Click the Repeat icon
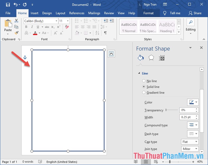This screenshot has height=165, width=208. [x=25, y=5]
